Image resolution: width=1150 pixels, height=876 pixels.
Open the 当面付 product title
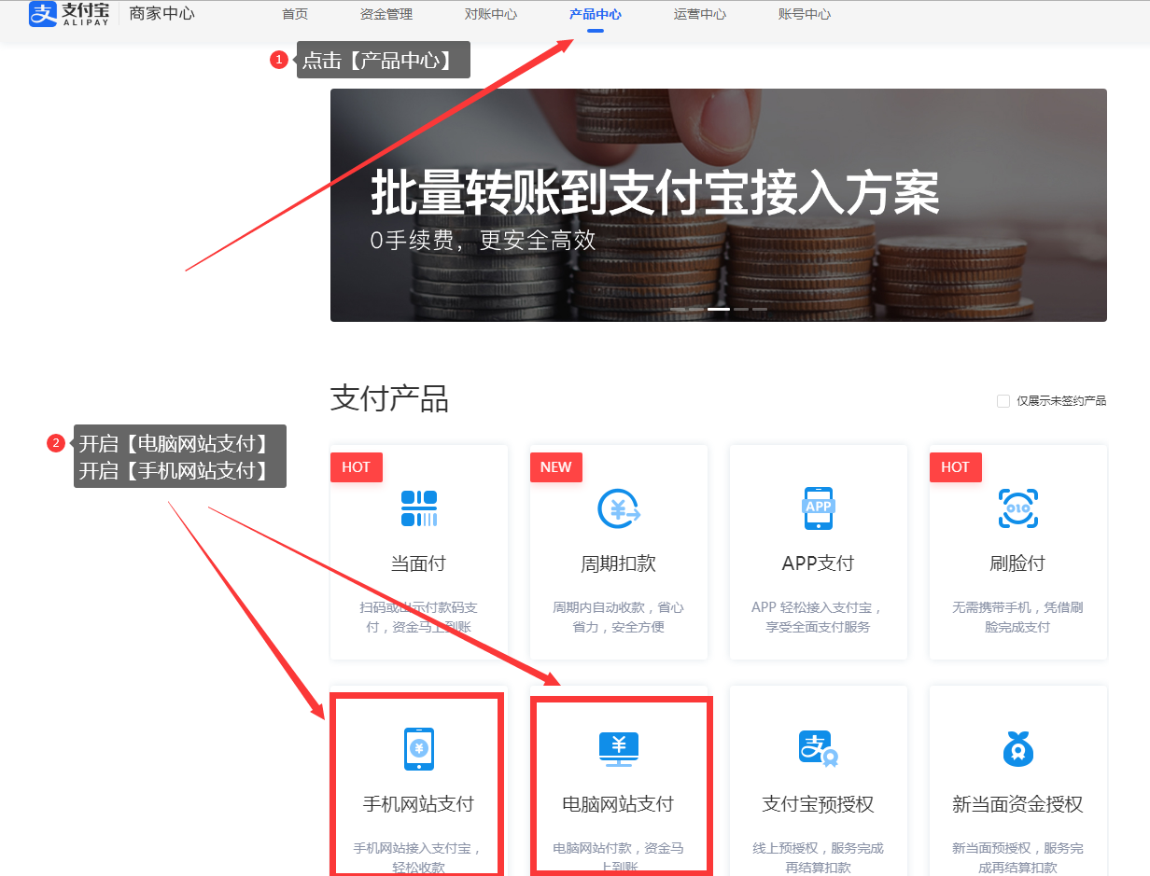[x=418, y=563]
